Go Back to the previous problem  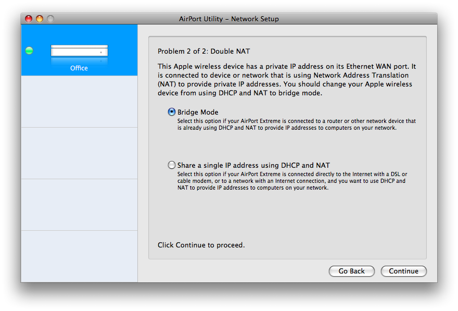352,271
